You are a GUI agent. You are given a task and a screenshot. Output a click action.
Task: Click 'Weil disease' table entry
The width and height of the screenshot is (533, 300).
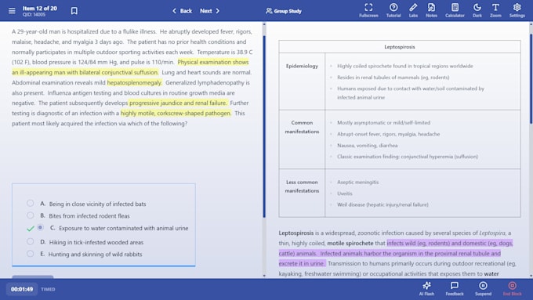coord(383,205)
